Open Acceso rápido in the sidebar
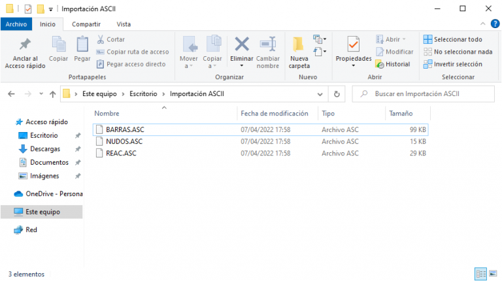 point(42,122)
